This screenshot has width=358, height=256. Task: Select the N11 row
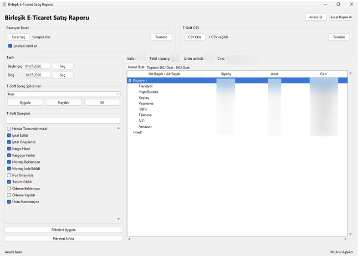pos(237,120)
